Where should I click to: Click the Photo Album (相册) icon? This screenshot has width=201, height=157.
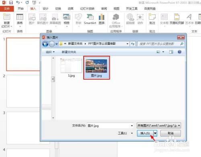coord(67,17)
